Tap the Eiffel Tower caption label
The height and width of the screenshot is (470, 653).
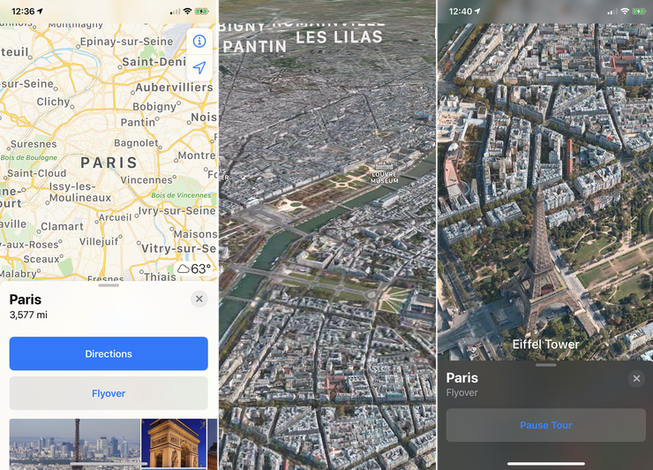click(545, 345)
